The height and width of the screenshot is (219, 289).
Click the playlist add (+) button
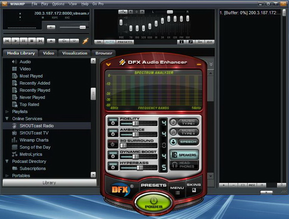(223, 185)
